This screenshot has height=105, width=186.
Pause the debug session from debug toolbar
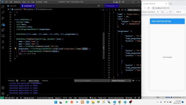click(x=103, y=10)
